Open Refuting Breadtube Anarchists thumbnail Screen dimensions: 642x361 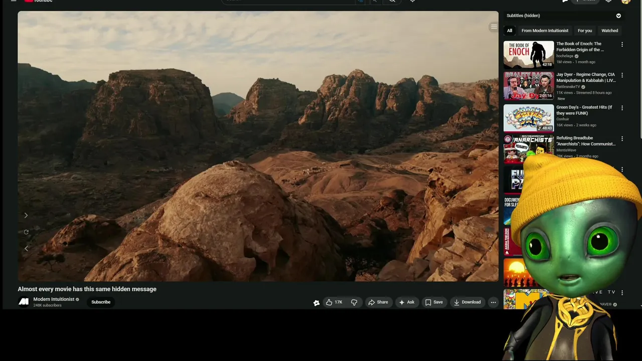pos(529,149)
